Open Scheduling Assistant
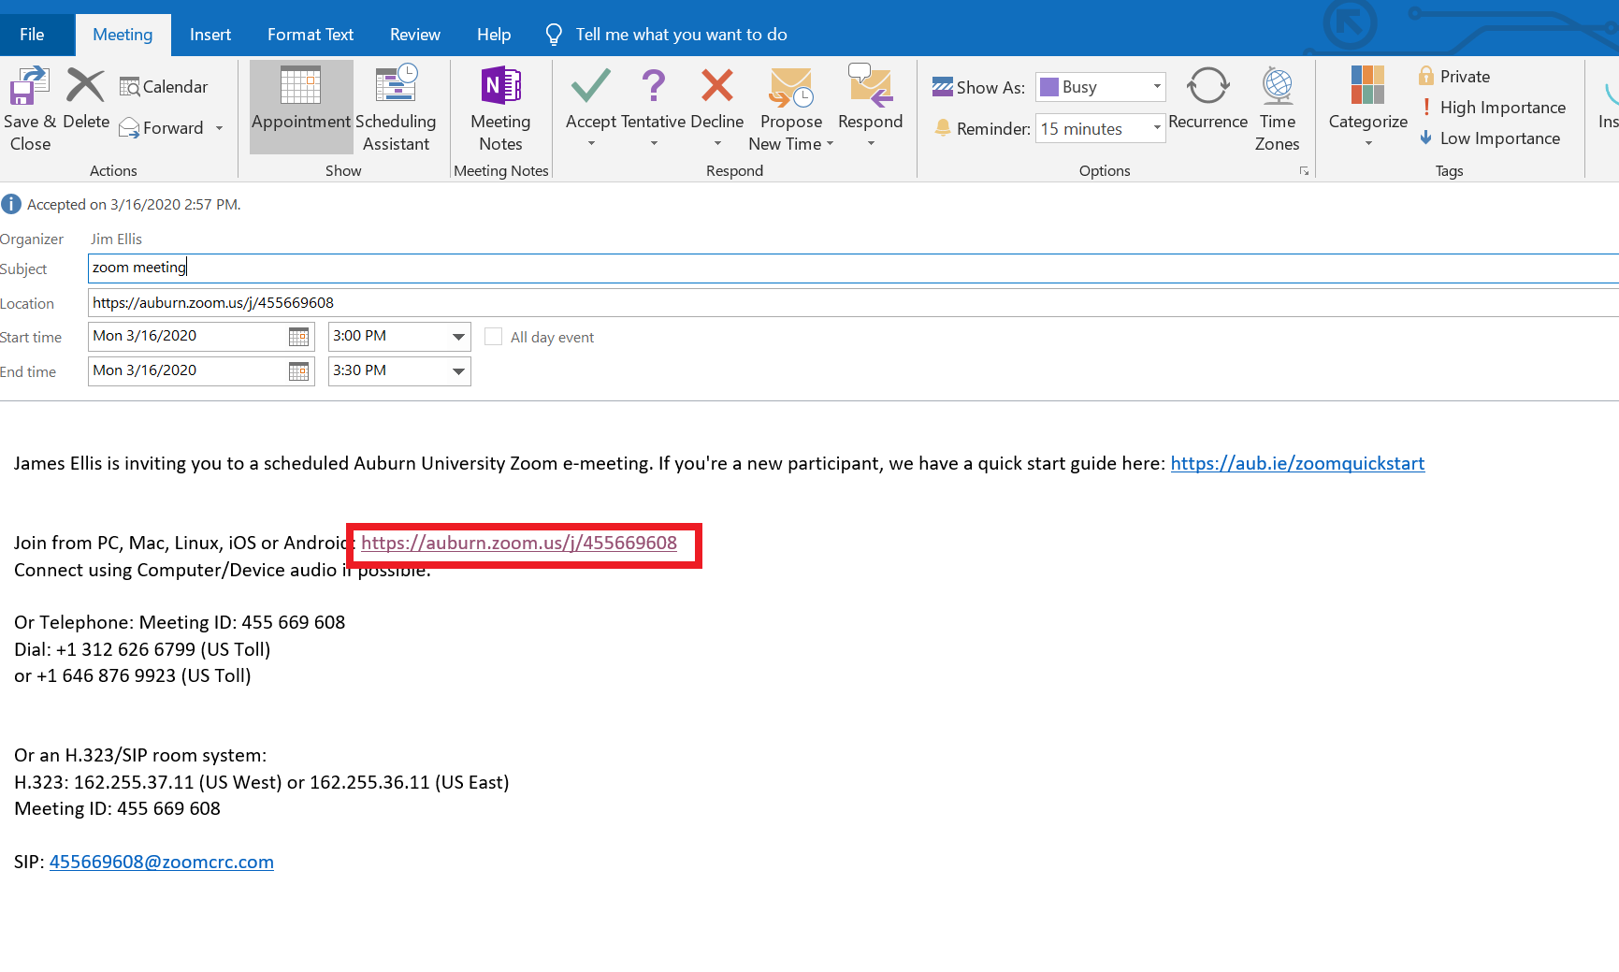 (x=396, y=107)
